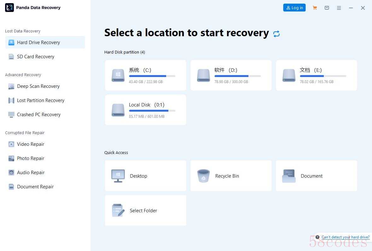Click the "Lost Data Recovery" section label
This screenshot has height=251, width=372.
tap(22, 31)
